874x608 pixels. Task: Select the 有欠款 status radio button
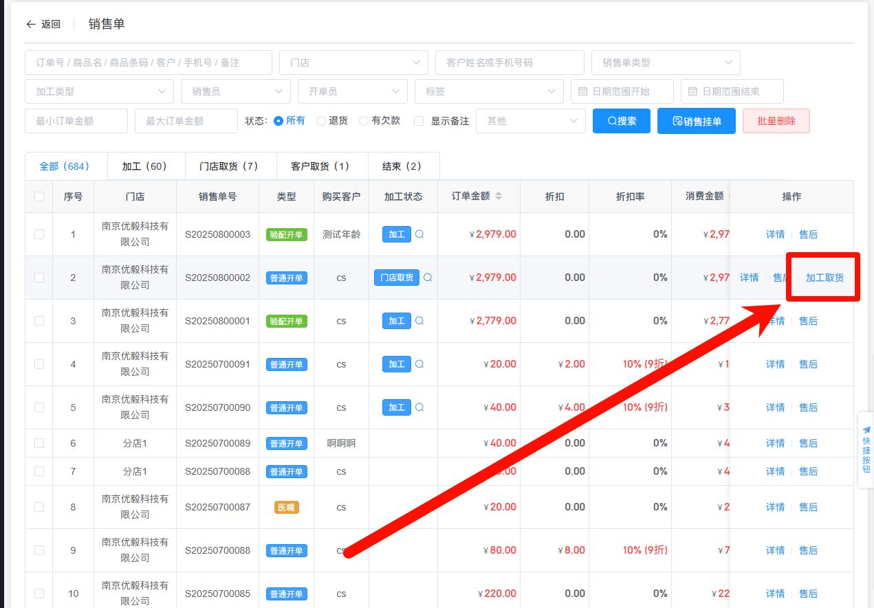click(x=364, y=121)
